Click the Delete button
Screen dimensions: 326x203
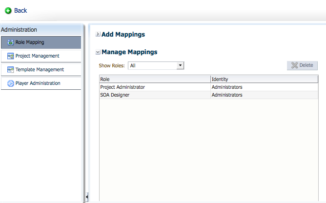302,65
